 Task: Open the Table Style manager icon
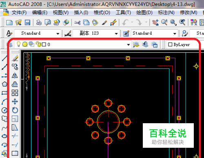click(x=126, y=34)
